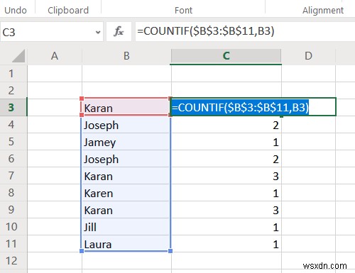The height and width of the screenshot is (273, 355).
Task: Click the cell containing Jamey
Action: pos(126,142)
